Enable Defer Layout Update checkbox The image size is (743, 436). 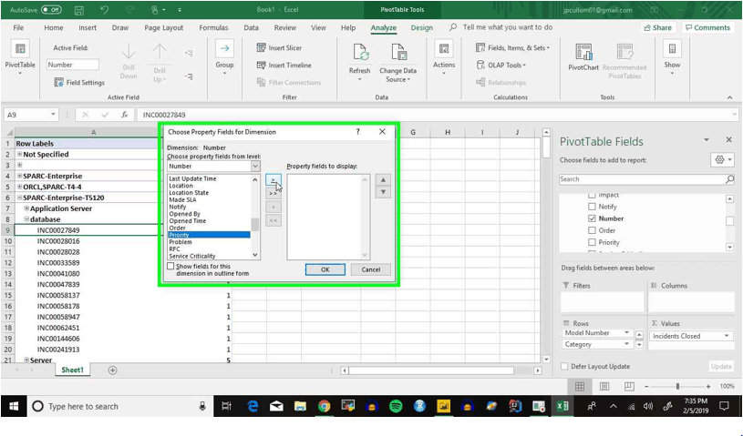pyautogui.click(x=564, y=367)
